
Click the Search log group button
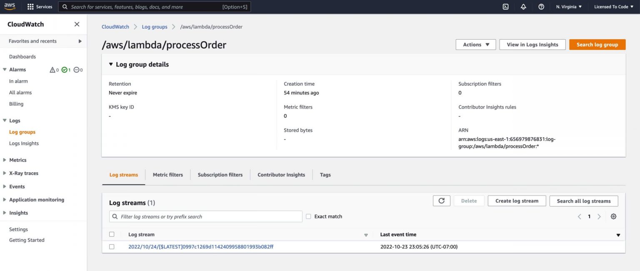pyautogui.click(x=597, y=44)
